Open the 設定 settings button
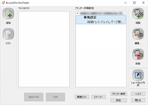This screenshot has height=105, width=148. click(119, 100)
